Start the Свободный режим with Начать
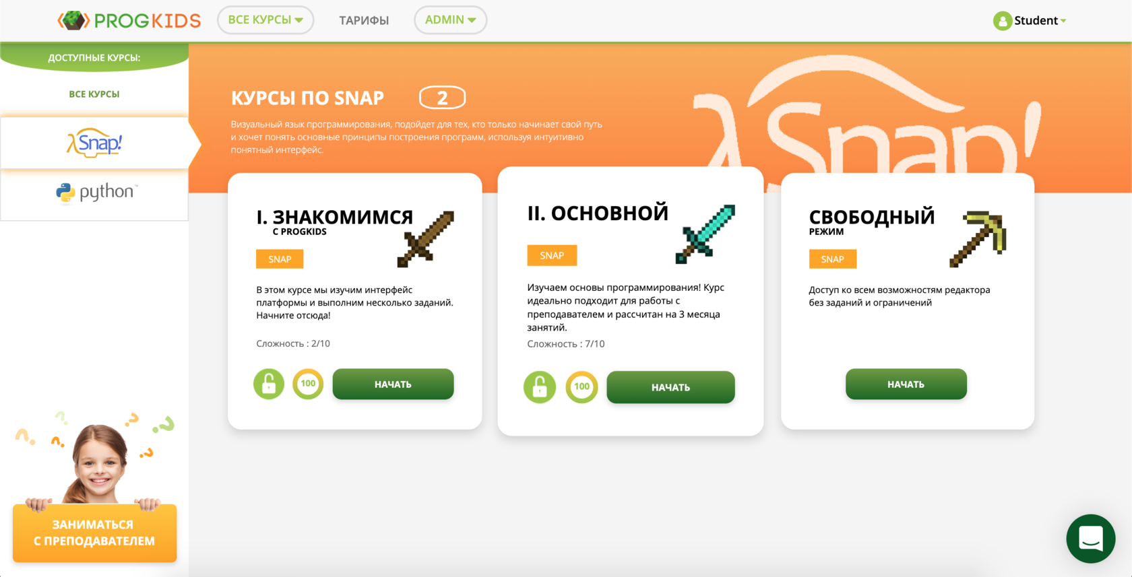The width and height of the screenshot is (1132, 577). pyautogui.click(x=906, y=384)
